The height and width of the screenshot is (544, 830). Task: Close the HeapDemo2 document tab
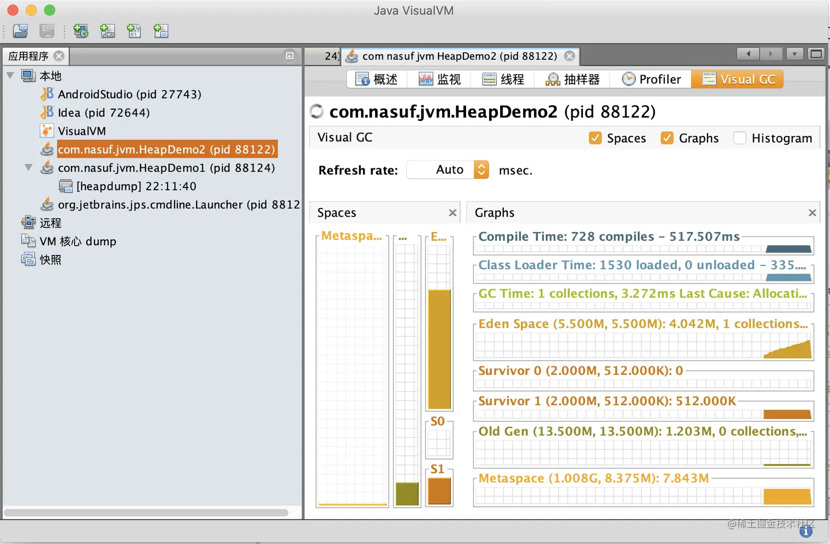tap(570, 56)
